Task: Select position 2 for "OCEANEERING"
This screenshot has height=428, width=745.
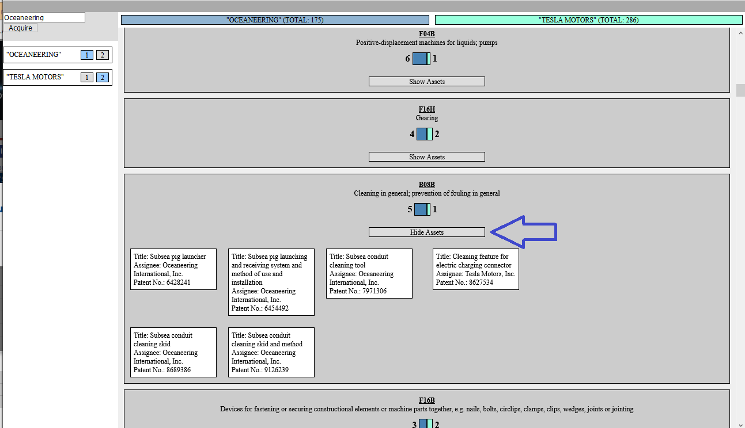Action: click(103, 55)
